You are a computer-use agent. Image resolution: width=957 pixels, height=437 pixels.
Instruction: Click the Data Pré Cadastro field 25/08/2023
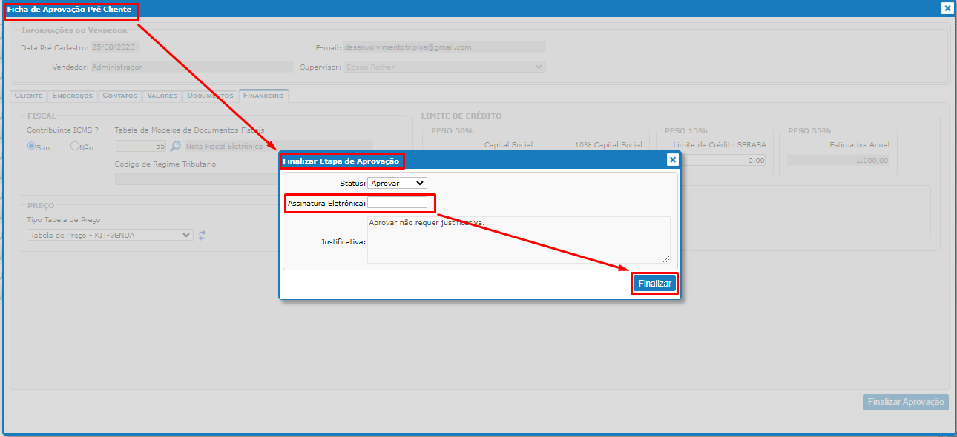click(115, 47)
